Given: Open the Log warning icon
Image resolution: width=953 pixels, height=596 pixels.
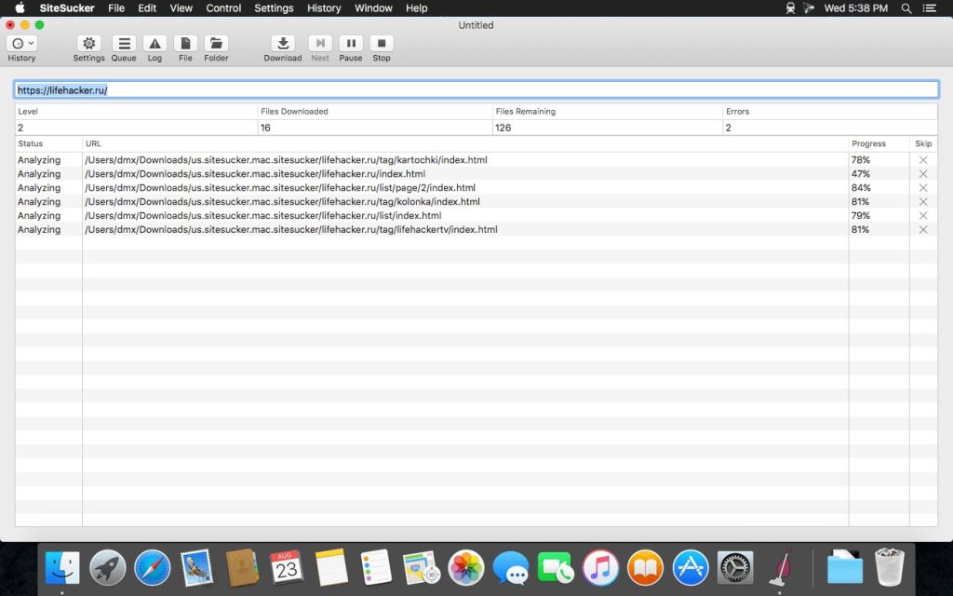Looking at the screenshot, I should click(154, 44).
